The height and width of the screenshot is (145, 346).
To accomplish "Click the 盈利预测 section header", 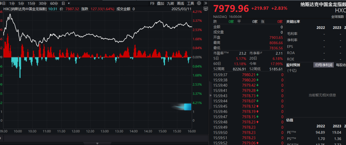I will click(x=293, y=65).
